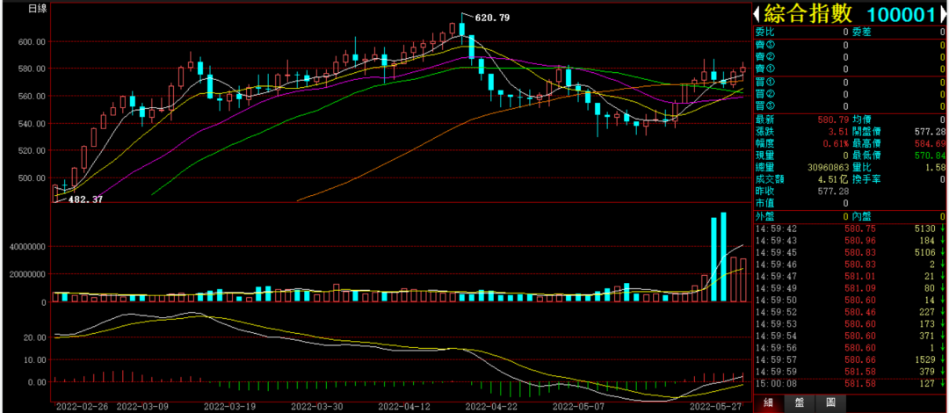
Task: Click the 600.00 price axis label
Action: [33, 42]
